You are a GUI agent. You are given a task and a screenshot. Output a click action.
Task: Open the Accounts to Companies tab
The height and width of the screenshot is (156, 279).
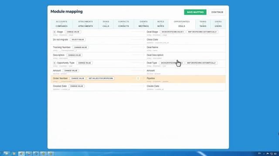point(61,24)
